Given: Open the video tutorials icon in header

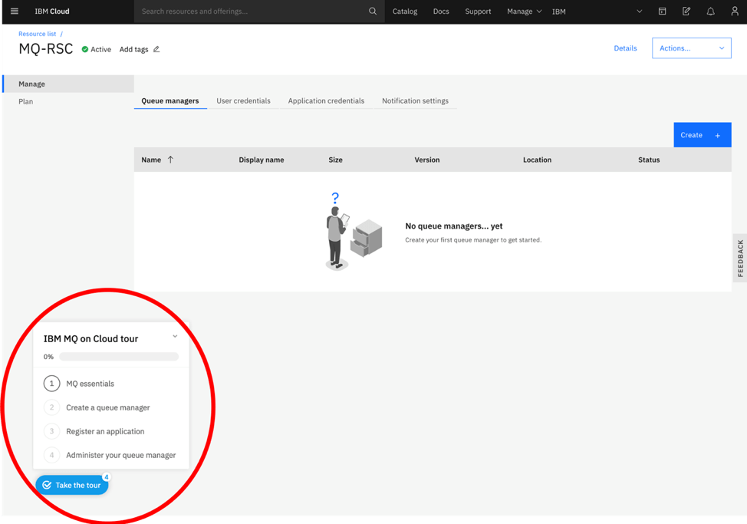Looking at the screenshot, I should 662,12.
